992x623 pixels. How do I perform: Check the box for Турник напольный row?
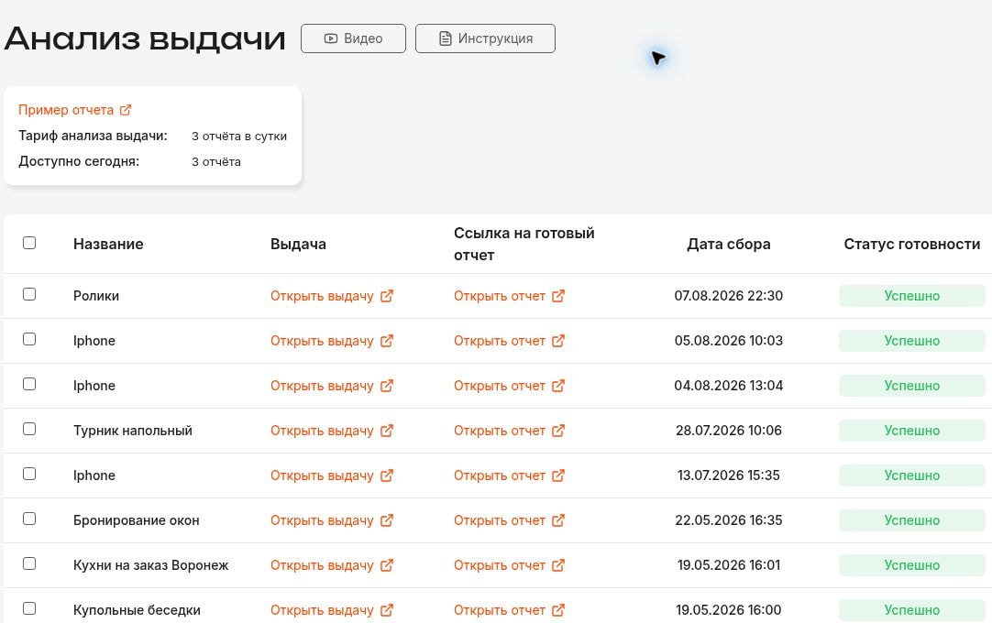pos(29,429)
